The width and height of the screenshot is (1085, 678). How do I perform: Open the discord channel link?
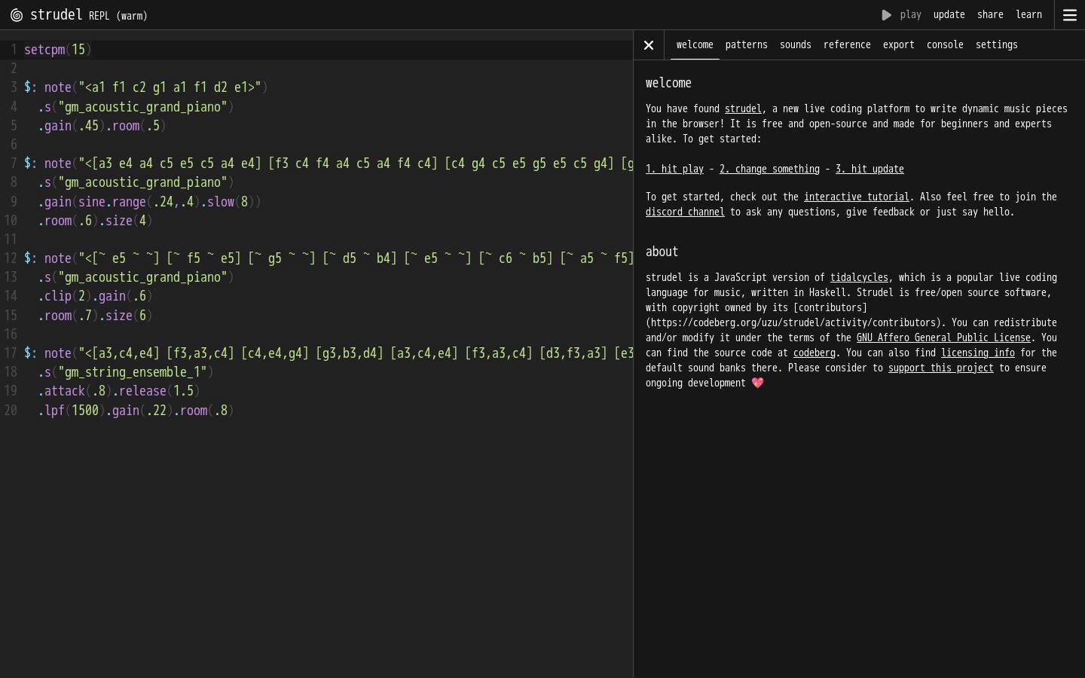[685, 212]
